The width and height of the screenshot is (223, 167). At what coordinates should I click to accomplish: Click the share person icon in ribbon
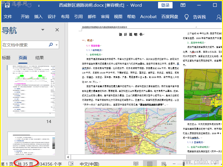(219, 17)
